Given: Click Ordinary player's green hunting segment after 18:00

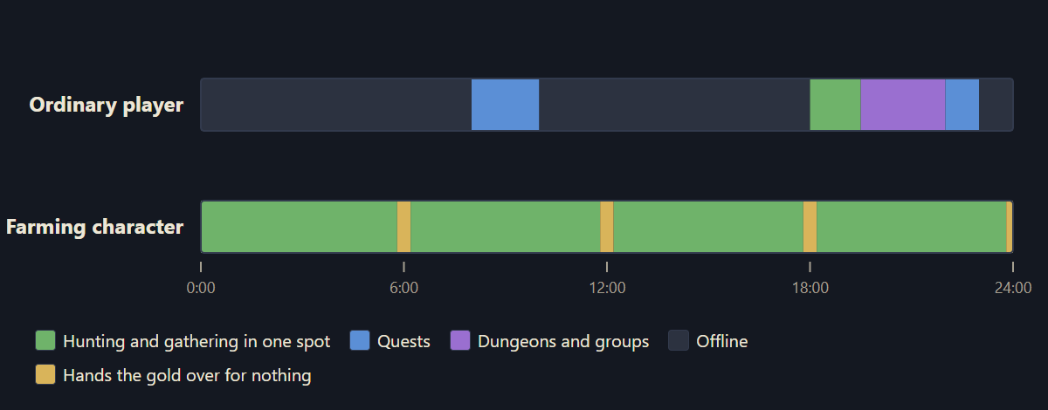Looking at the screenshot, I should tap(835, 105).
